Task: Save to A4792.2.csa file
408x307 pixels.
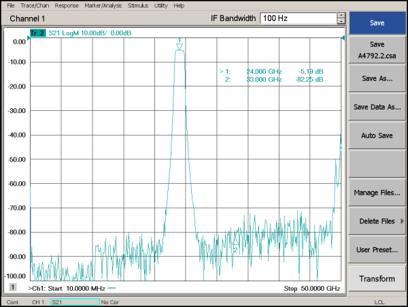Action: point(377,50)
